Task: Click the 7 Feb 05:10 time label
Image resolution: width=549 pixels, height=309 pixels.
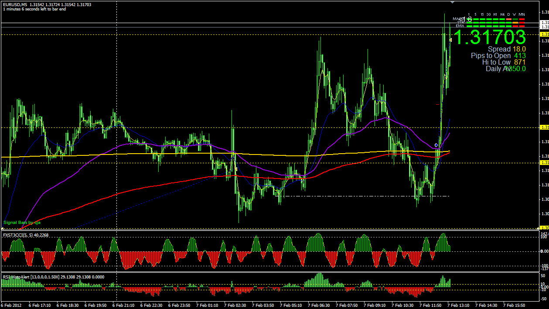Action: pyautogui.click(x=291, y=306)
